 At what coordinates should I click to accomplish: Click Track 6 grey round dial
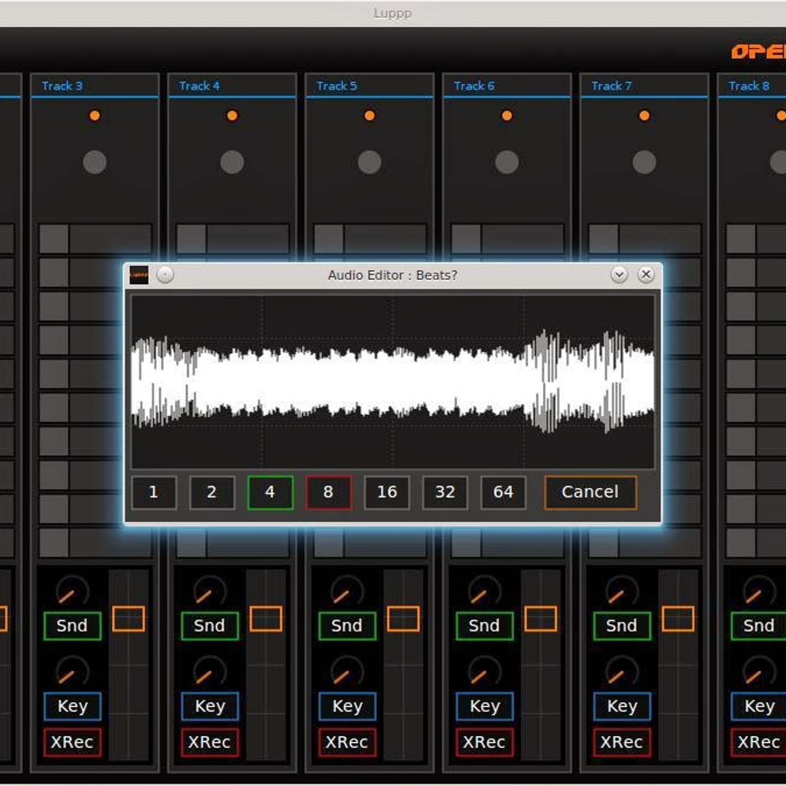[507, 163]
